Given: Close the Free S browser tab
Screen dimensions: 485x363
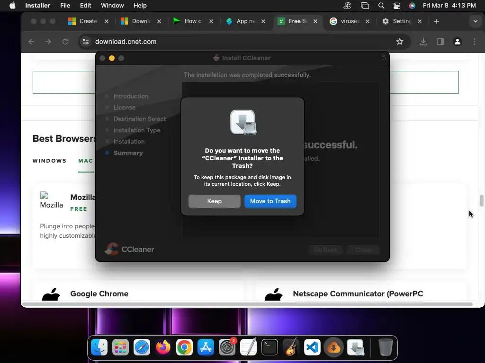Looking at the screenshot, I should click(x=315, y=21).
